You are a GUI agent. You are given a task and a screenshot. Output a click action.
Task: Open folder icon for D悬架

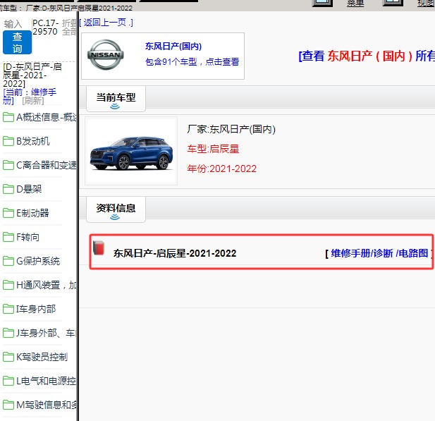[8, 189]
